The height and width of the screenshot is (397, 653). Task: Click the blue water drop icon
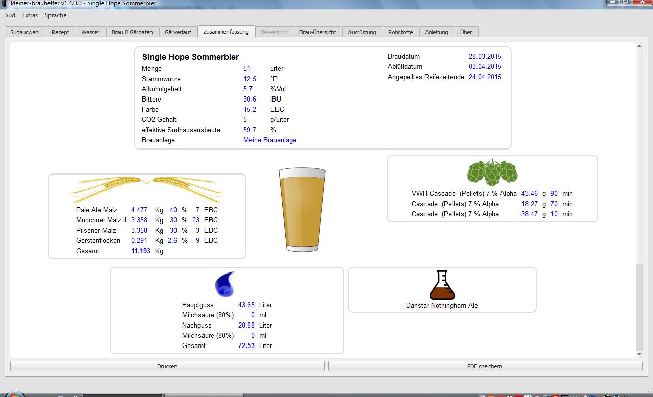(x=224, y=284)
